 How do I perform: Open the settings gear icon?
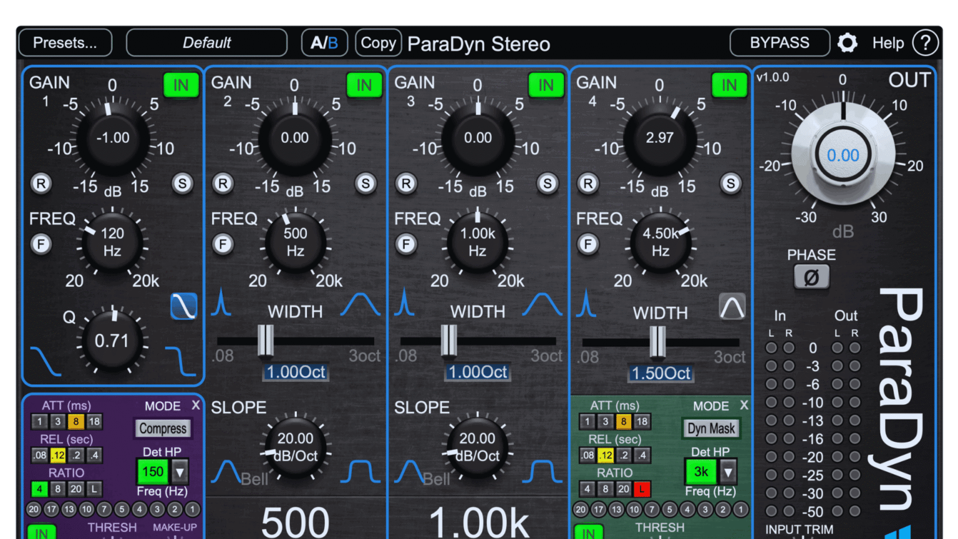point(847,43)
